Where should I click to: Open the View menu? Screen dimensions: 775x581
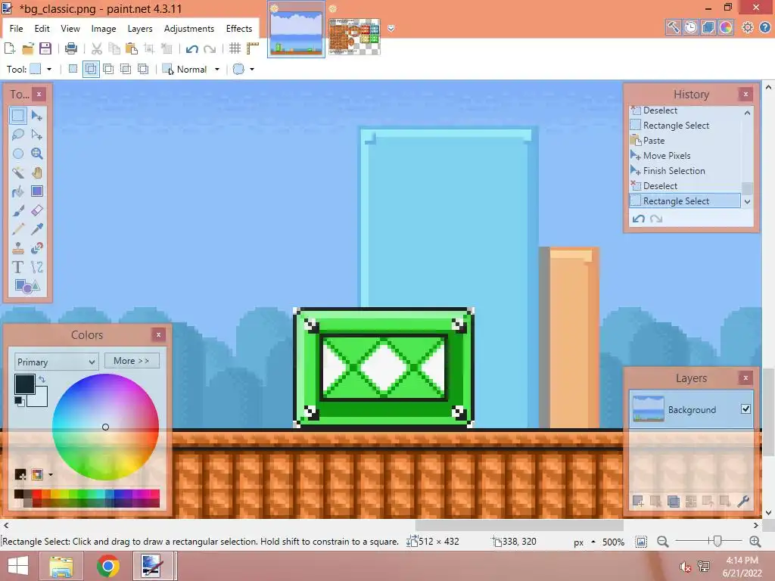(70, 29)
